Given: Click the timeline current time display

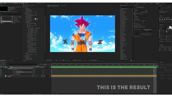Looking at the screenshot, I should [3, 64].
